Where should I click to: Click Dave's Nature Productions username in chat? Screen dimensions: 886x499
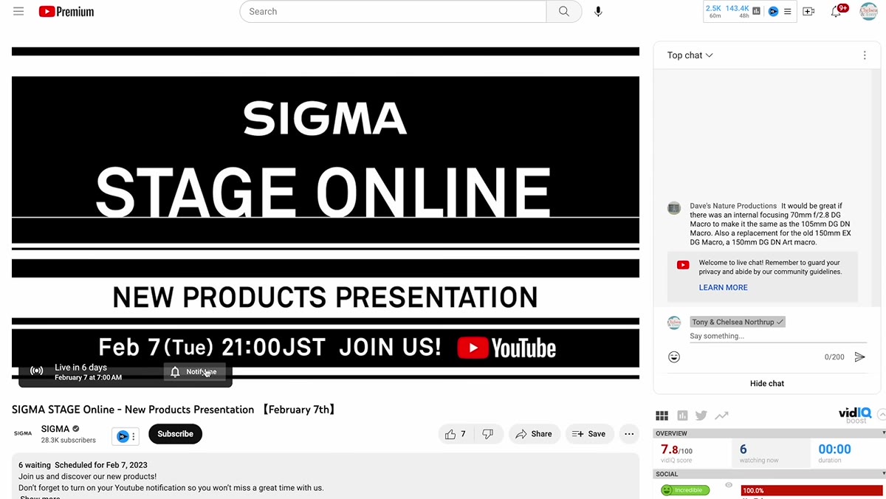733,206
